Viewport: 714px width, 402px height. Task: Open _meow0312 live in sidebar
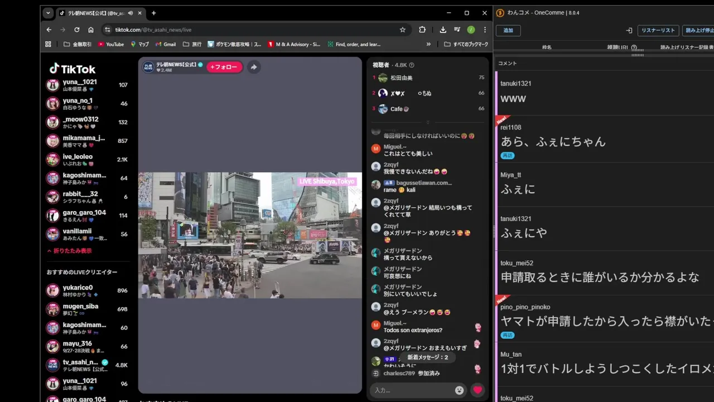click(88, 122)
